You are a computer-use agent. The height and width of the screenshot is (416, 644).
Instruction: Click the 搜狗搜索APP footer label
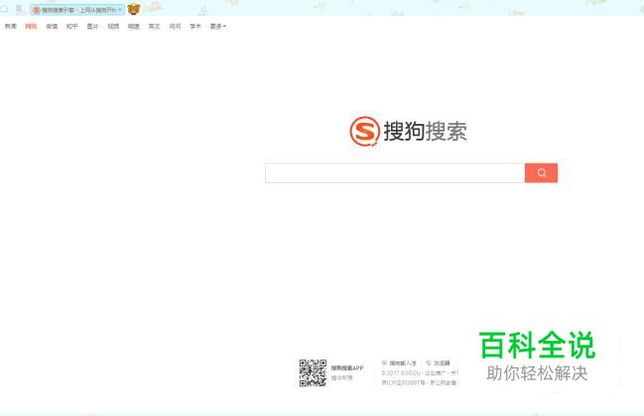point(347,368)
